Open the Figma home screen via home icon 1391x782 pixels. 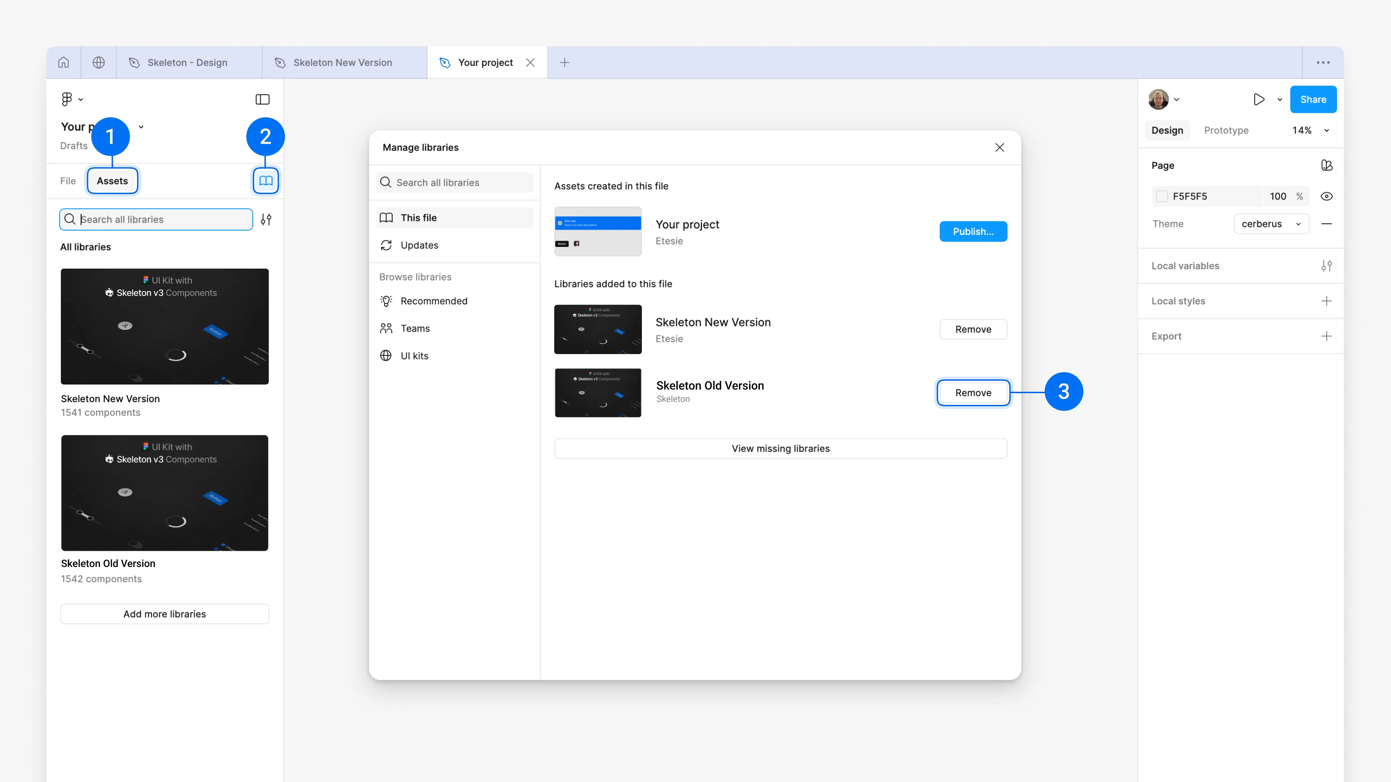[63, 62]
